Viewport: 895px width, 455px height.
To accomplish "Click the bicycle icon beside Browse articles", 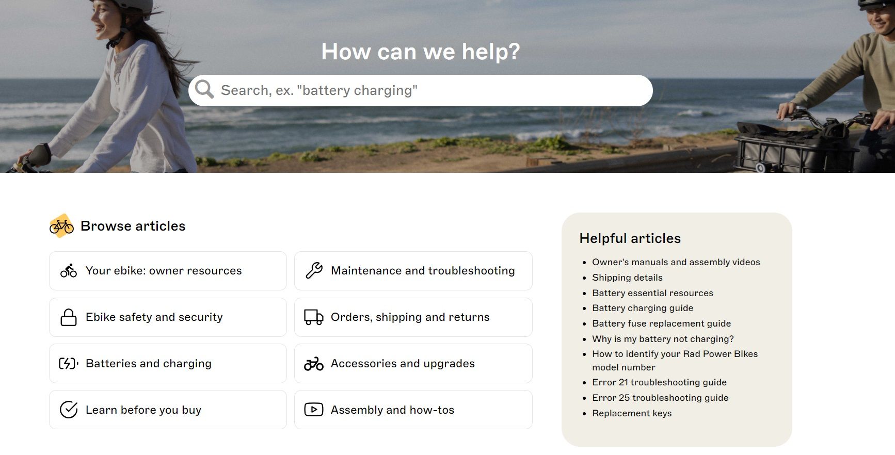I will pyautogui.click(x=61, y=226).
